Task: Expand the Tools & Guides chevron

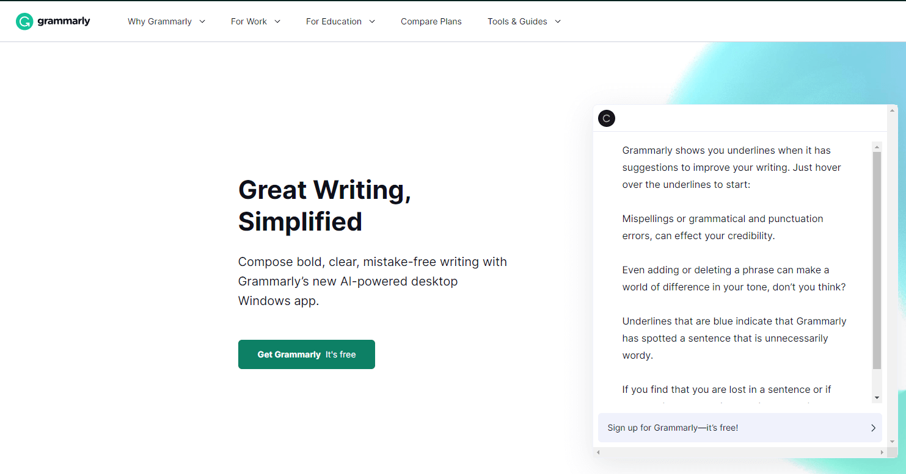Action: click(558, 21)
